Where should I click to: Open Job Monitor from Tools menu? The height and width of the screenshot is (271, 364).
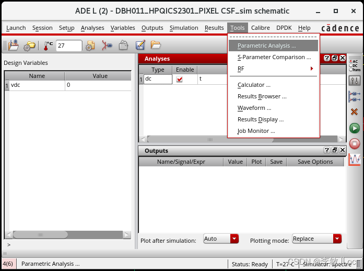coord(273,131)
